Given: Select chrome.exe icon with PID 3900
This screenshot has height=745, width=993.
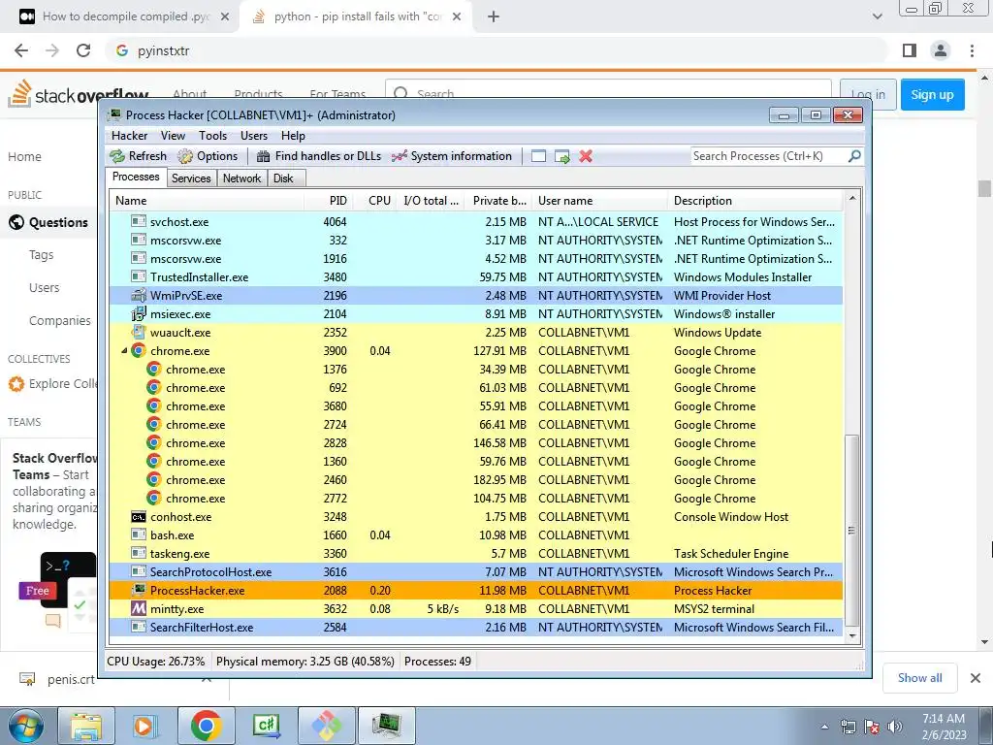Looking at the screenshot, I should pos(138,350).
